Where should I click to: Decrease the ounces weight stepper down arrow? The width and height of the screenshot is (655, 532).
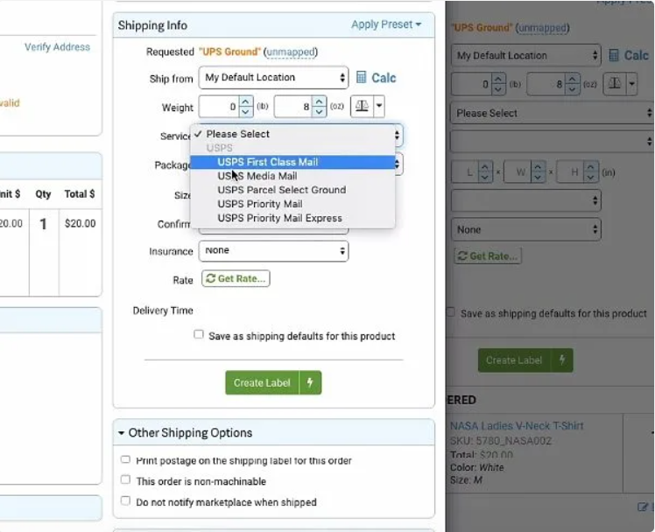tap(320, 112)
